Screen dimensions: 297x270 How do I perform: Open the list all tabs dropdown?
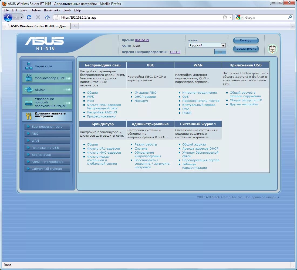[x=293, y=26]
